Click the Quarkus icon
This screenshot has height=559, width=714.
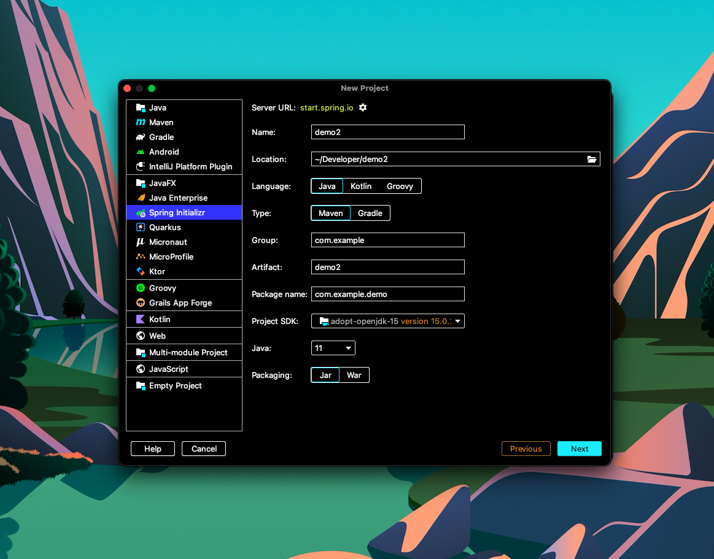coord(141,227)
